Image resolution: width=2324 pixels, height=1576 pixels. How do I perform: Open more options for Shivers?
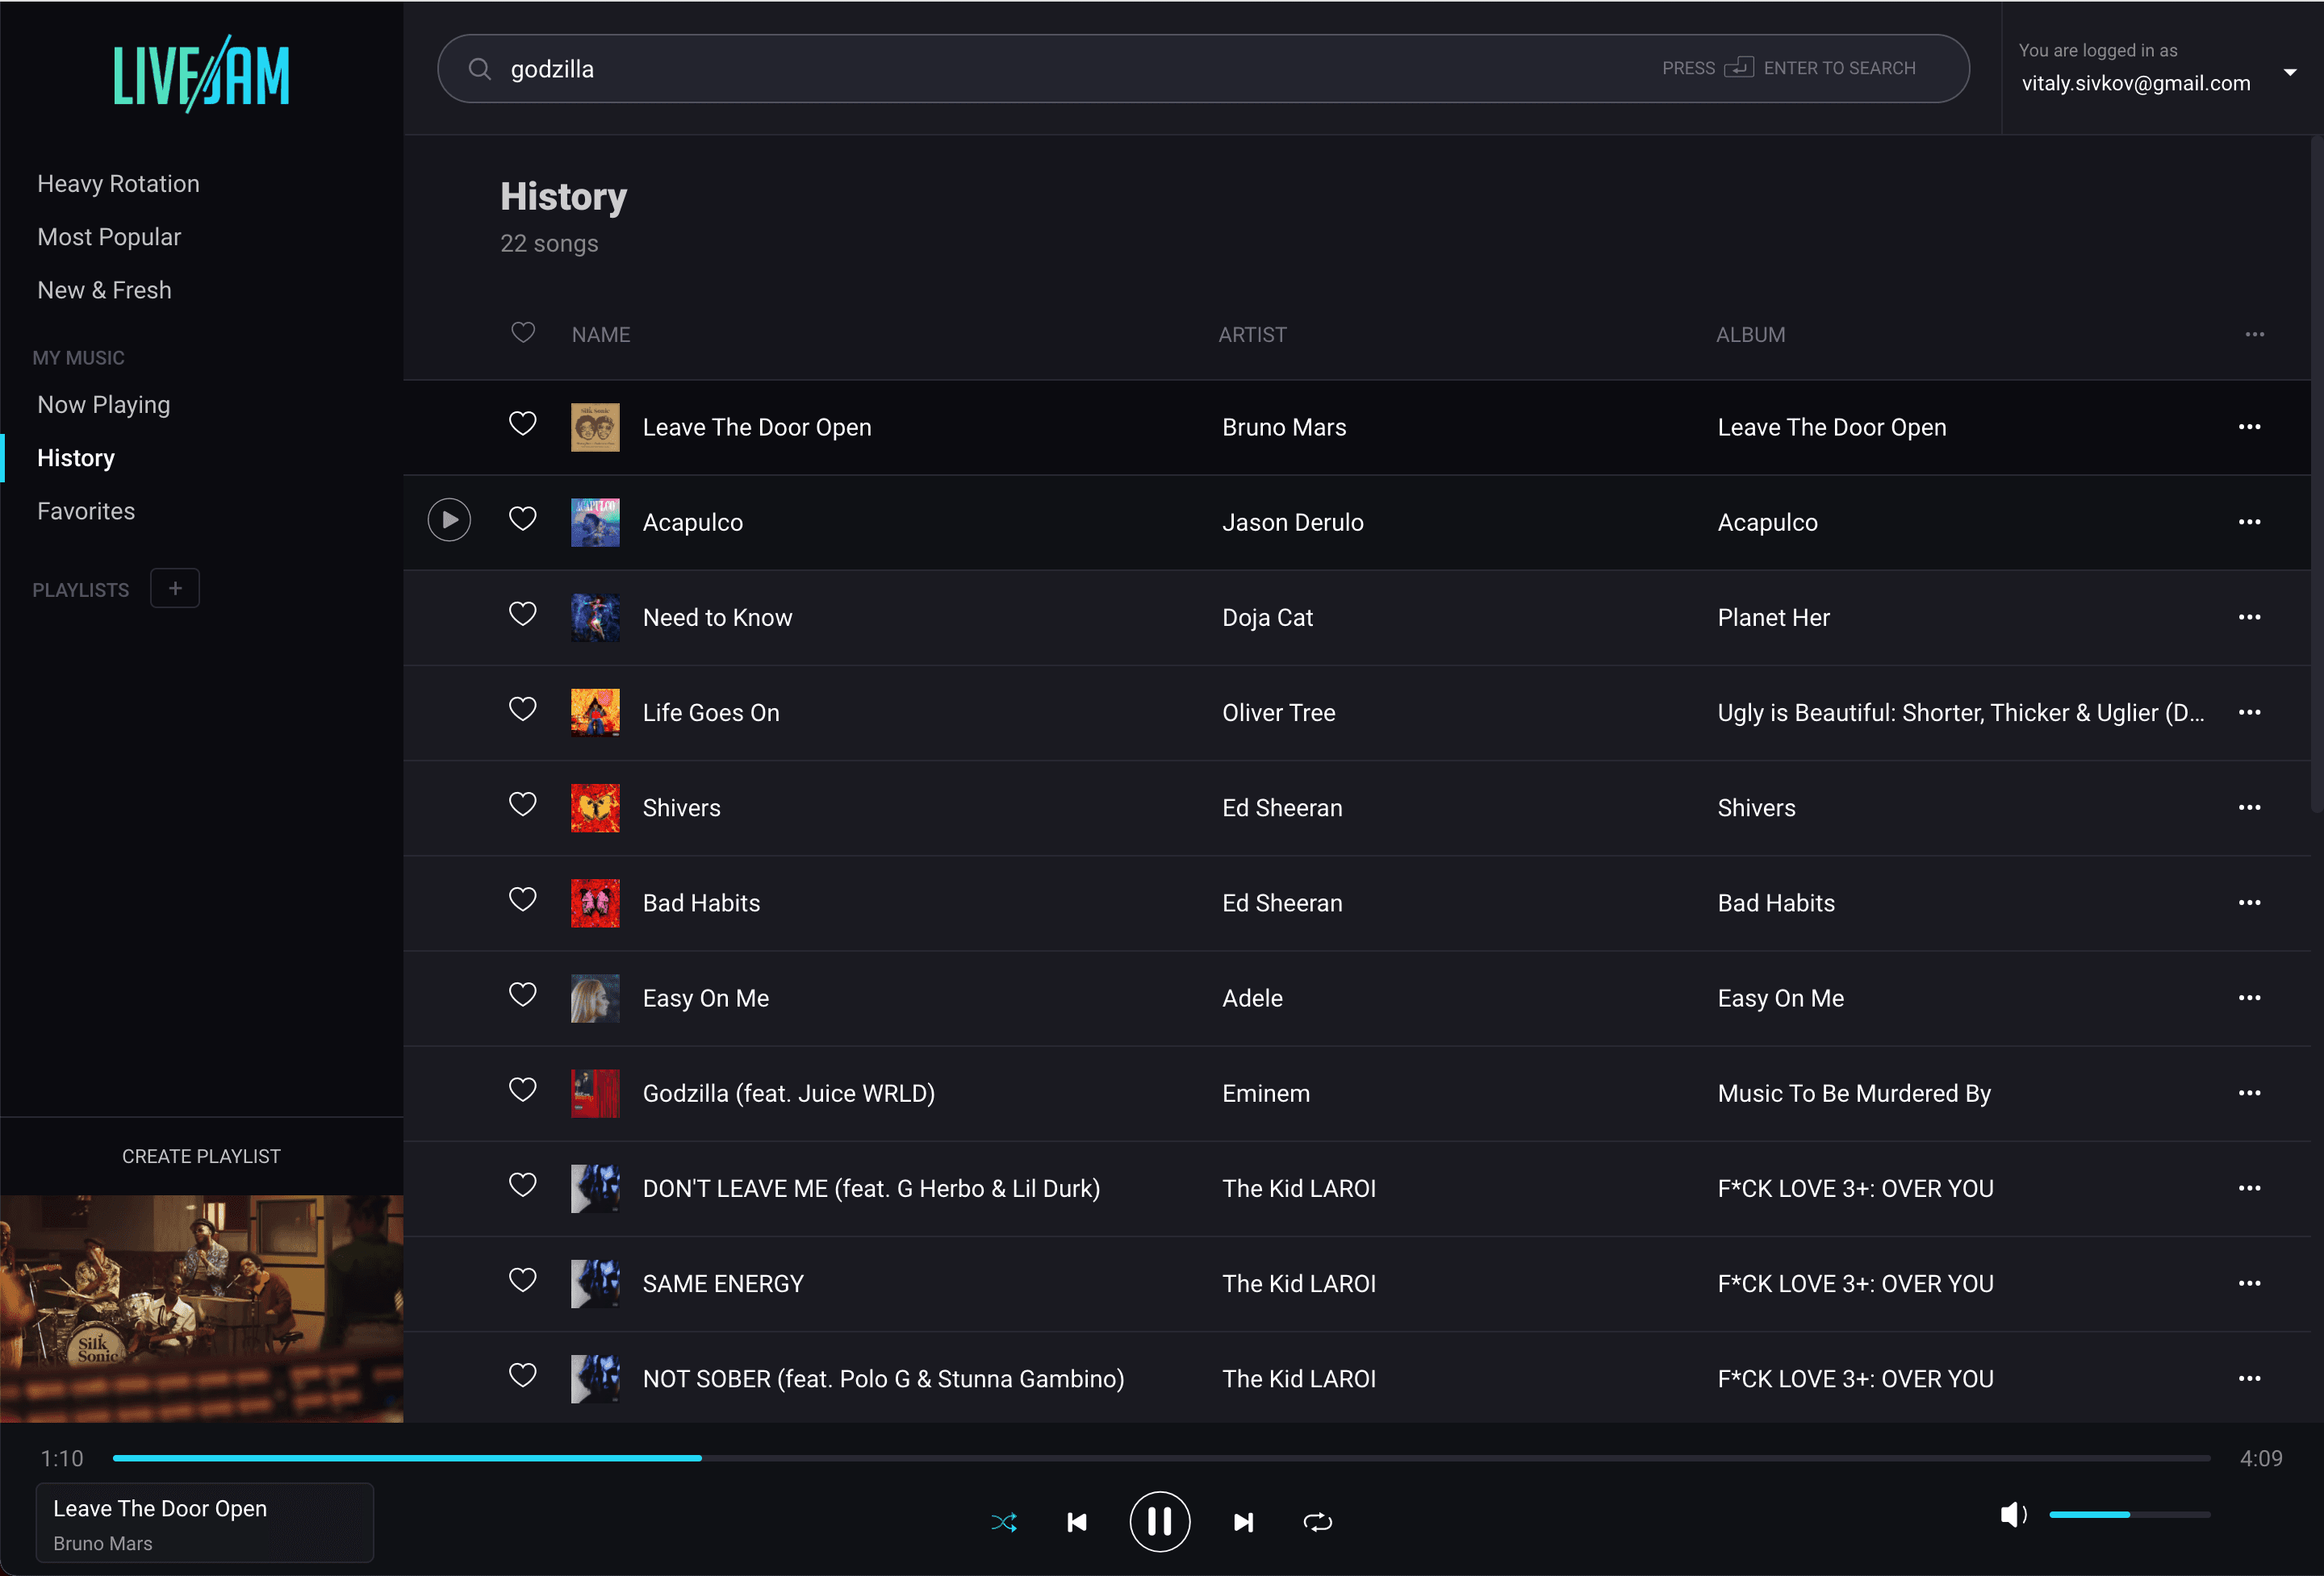[x=2249, y=807]
